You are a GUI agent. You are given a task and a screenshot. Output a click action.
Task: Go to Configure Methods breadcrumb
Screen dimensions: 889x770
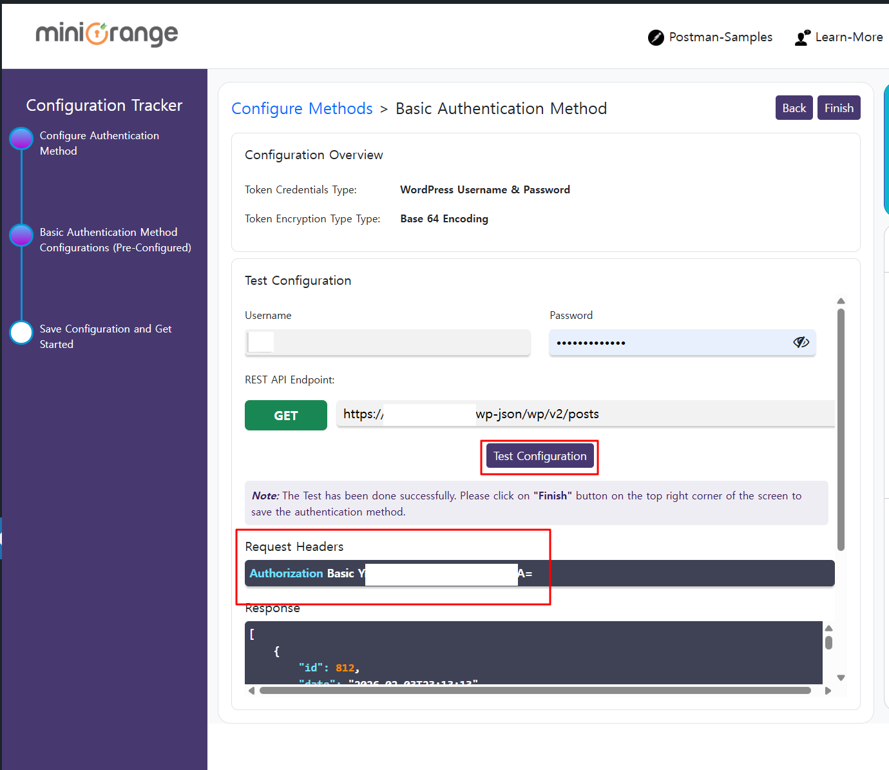point(301,108)
